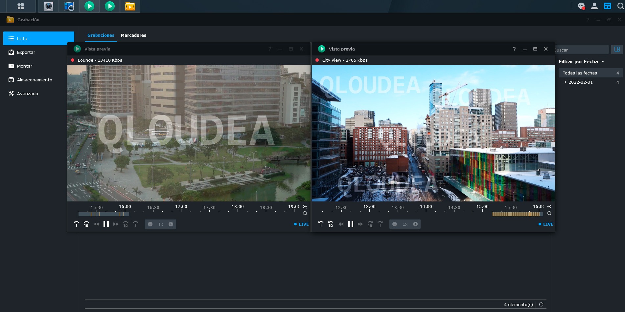The height and width of the screenshot is (312, 625).
Task: Open the Recording app in taskbar
Action: [x=130, y=6]
